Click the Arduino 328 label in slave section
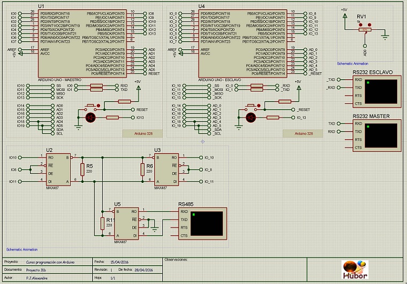This screenshot has height=284, width=407. click(x=304, y=134)
